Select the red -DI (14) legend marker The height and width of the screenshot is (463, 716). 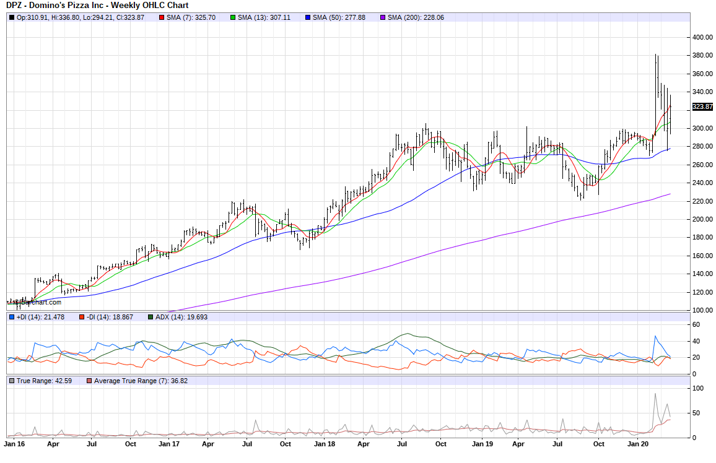[81, 317]
